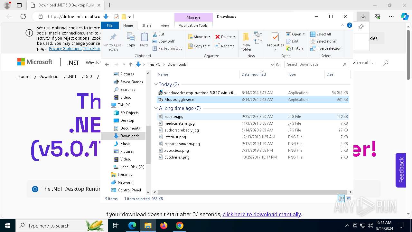Viewport: 412px width, 232px height.
Task: Click Paste shortcut in ribbon
Action: (167, 48)
